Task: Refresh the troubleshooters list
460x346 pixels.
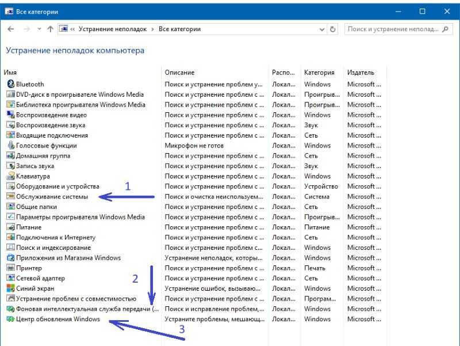Action: click(333, 29)
